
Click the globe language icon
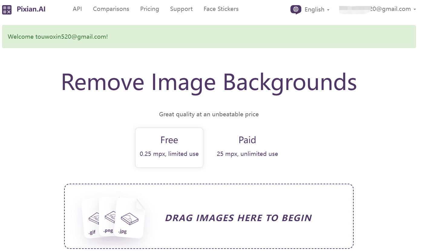[296, 9]
